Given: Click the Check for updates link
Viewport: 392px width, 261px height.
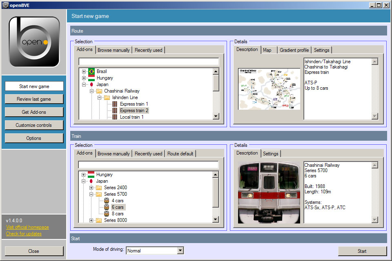Looking at the screenshot, I should pyautogui.click(x=24, y=234).
